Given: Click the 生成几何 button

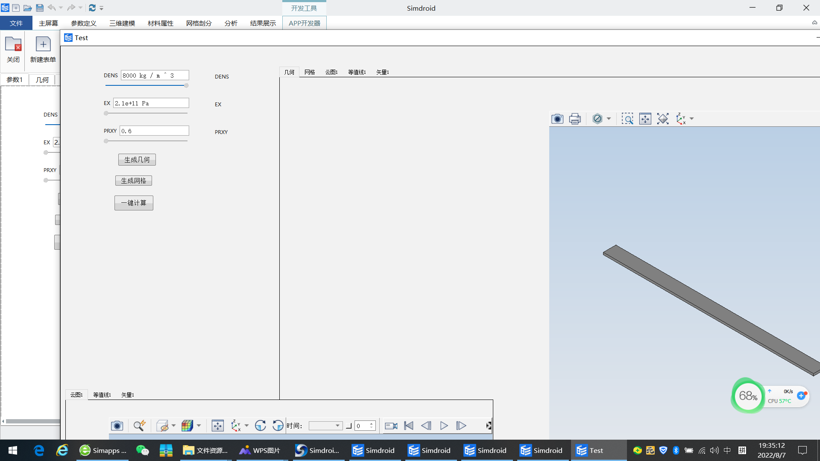Looking at the screenshot, I should (137, 160).
